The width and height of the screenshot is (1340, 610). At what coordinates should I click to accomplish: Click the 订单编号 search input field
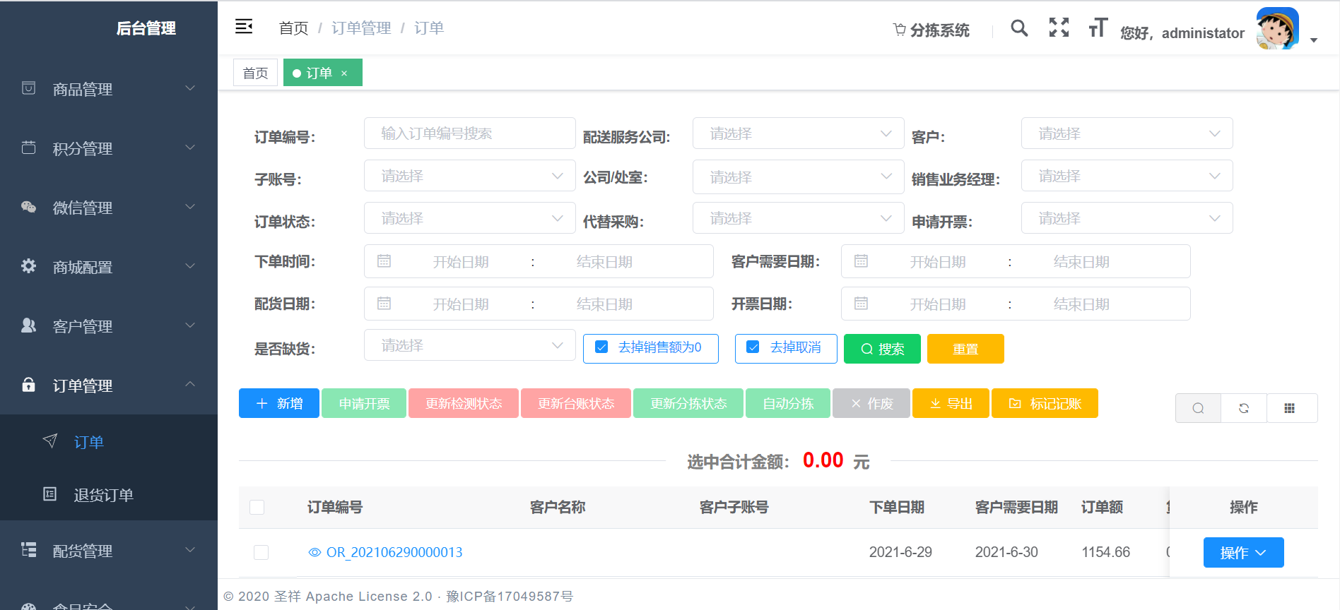click(x=470, y=133)
